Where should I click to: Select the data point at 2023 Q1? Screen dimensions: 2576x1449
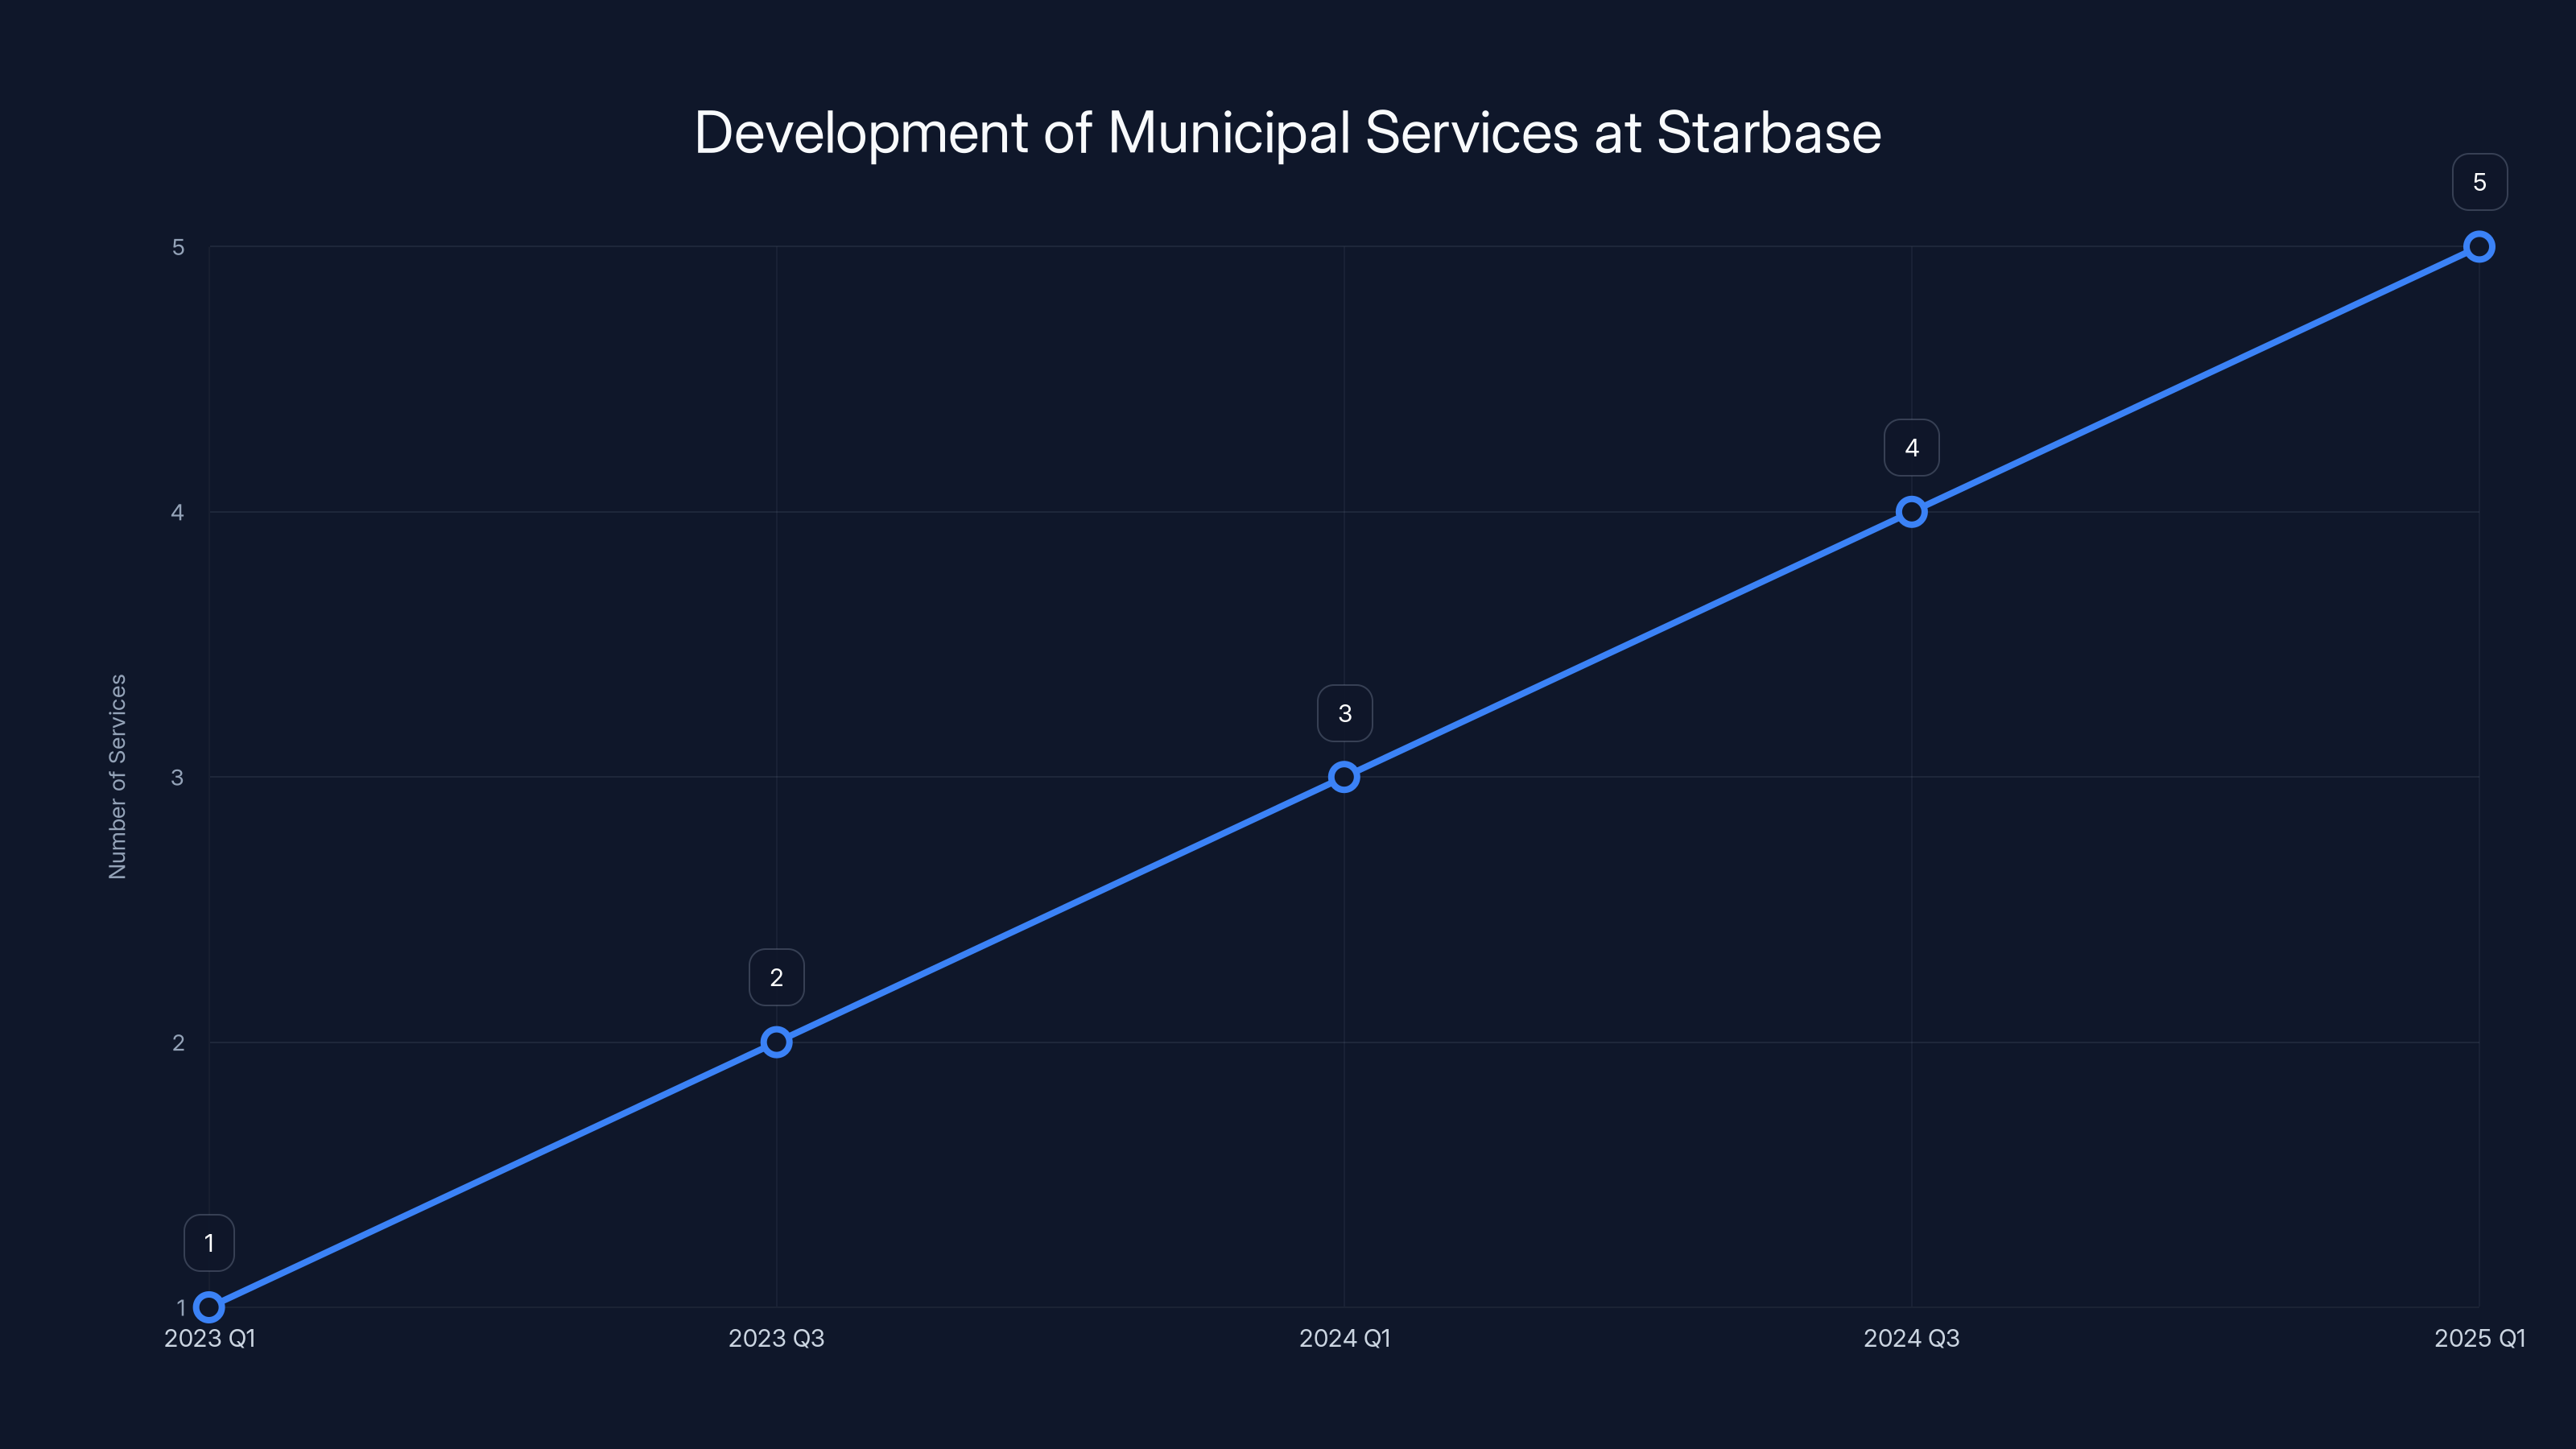pos(209,1306)
